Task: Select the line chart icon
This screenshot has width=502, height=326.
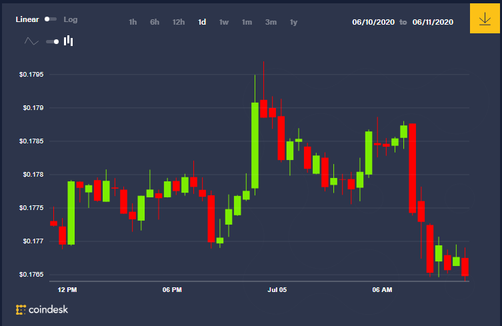Action: pyautogui.click(x=31, y=41)
